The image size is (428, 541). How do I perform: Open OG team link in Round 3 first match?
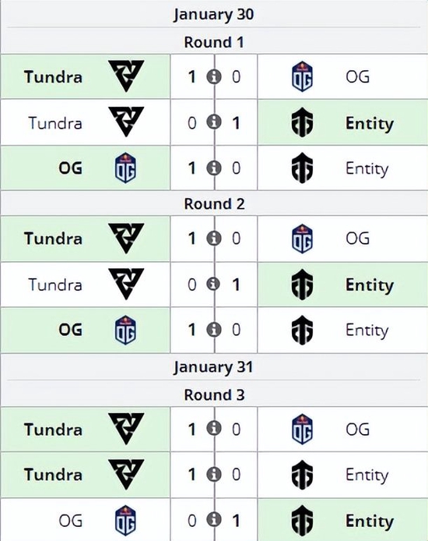tap(358, 430)
